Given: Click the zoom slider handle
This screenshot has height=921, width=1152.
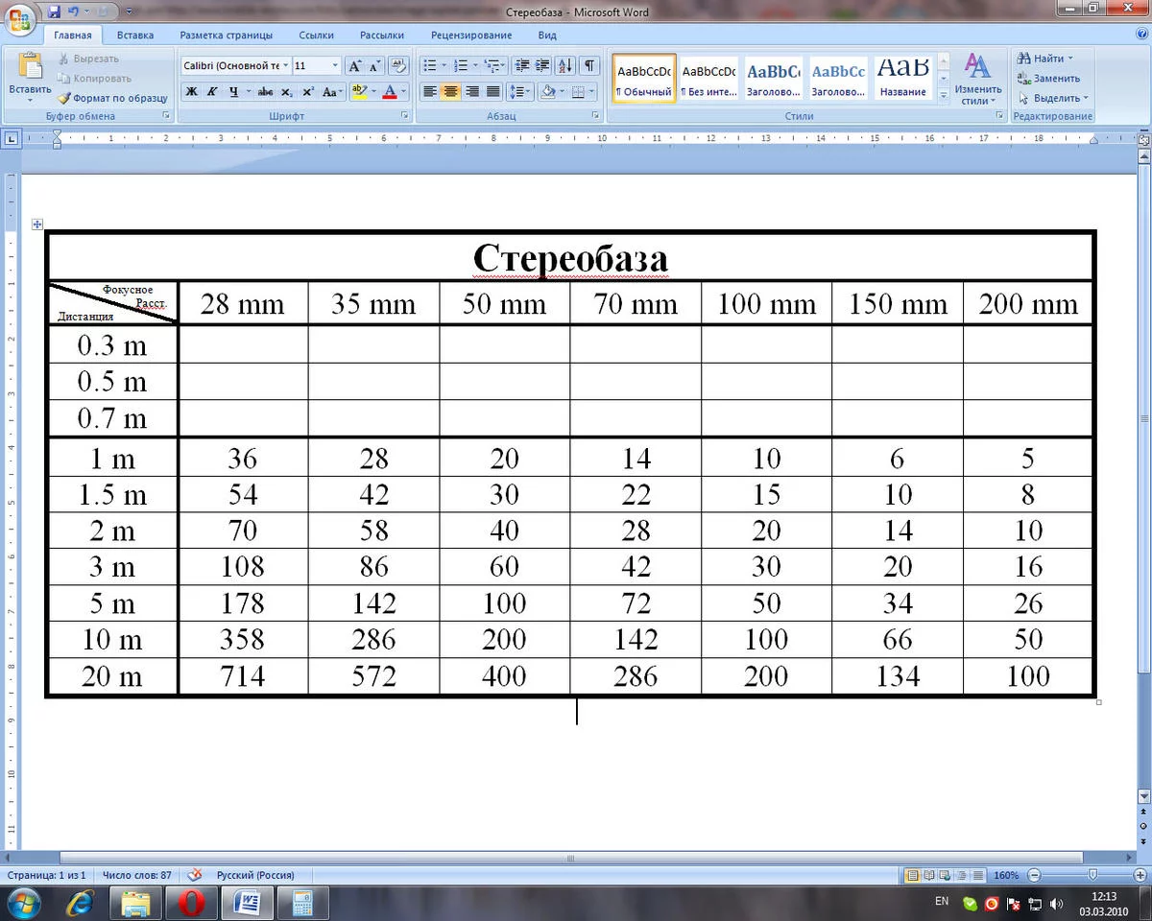Looking at the screenshot, I should [x=1092, y=875].
